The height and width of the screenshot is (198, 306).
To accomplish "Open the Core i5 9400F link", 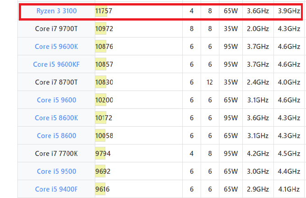I will (x=56, y=189).
